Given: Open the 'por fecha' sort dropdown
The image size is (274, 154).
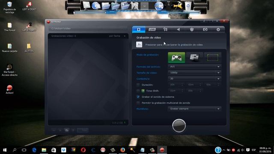Looking at the screenshot, I should click(117, 36).
